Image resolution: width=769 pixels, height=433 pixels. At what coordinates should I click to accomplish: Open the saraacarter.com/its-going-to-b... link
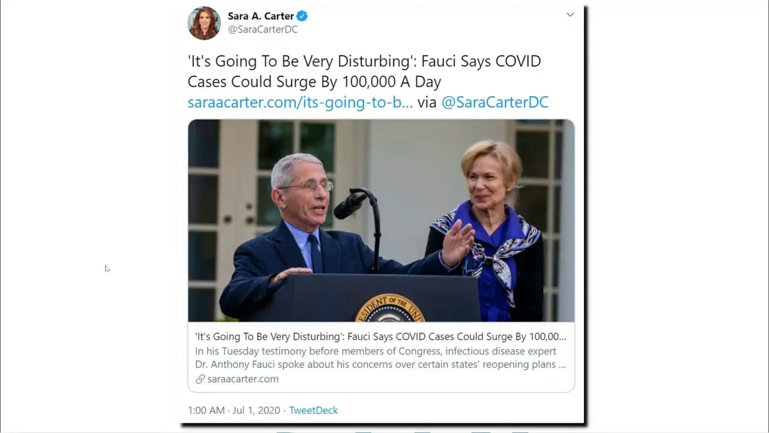(300, 102)
